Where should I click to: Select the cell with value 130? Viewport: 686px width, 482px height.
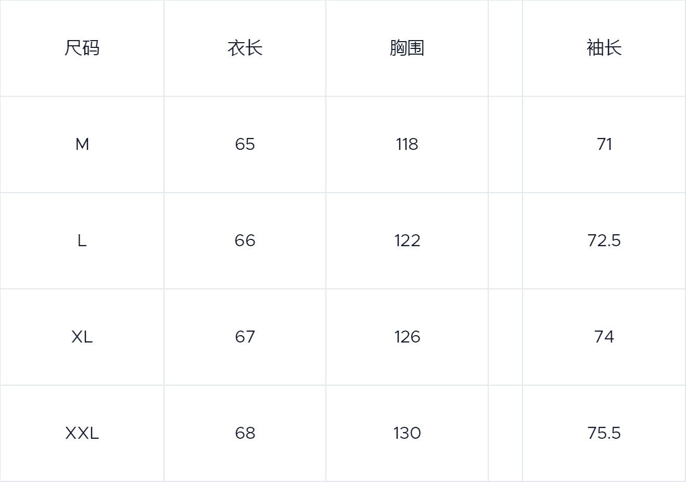click(407, 433)
